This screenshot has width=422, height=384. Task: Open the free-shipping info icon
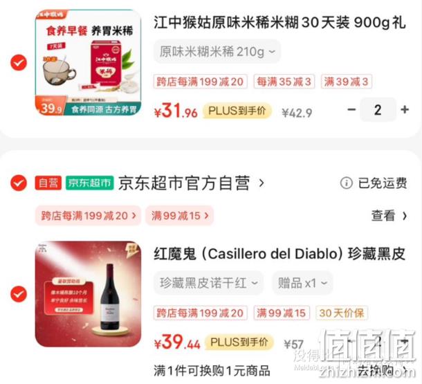click(x=346, y=183)
